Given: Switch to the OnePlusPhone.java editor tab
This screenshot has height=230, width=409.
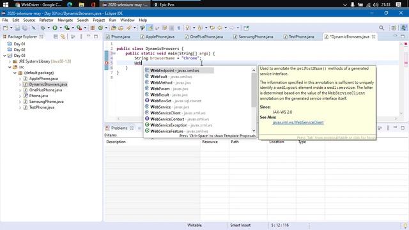Looking at the screenshot, I should [204, 37].
